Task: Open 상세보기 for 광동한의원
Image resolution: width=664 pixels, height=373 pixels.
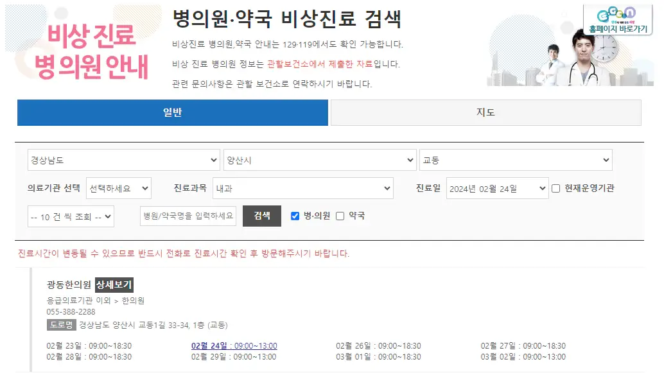Action: [x=113, y=284]
